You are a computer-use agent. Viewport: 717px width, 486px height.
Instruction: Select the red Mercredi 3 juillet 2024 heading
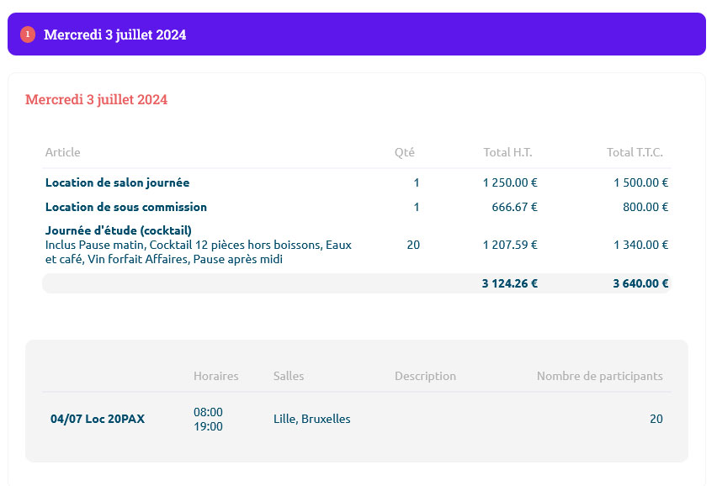coord(96,100)
